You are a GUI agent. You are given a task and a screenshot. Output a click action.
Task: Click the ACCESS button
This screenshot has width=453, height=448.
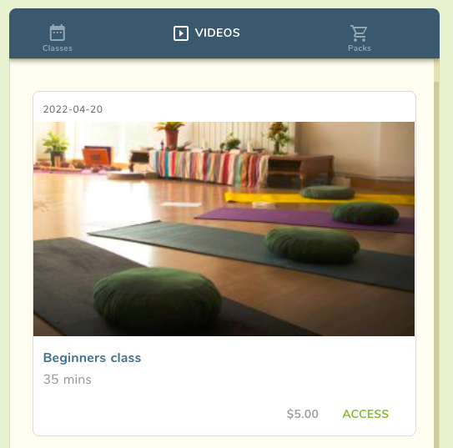point(365,414)
